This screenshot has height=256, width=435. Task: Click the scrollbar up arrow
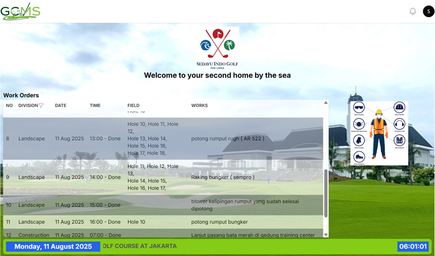coord(326,103)
